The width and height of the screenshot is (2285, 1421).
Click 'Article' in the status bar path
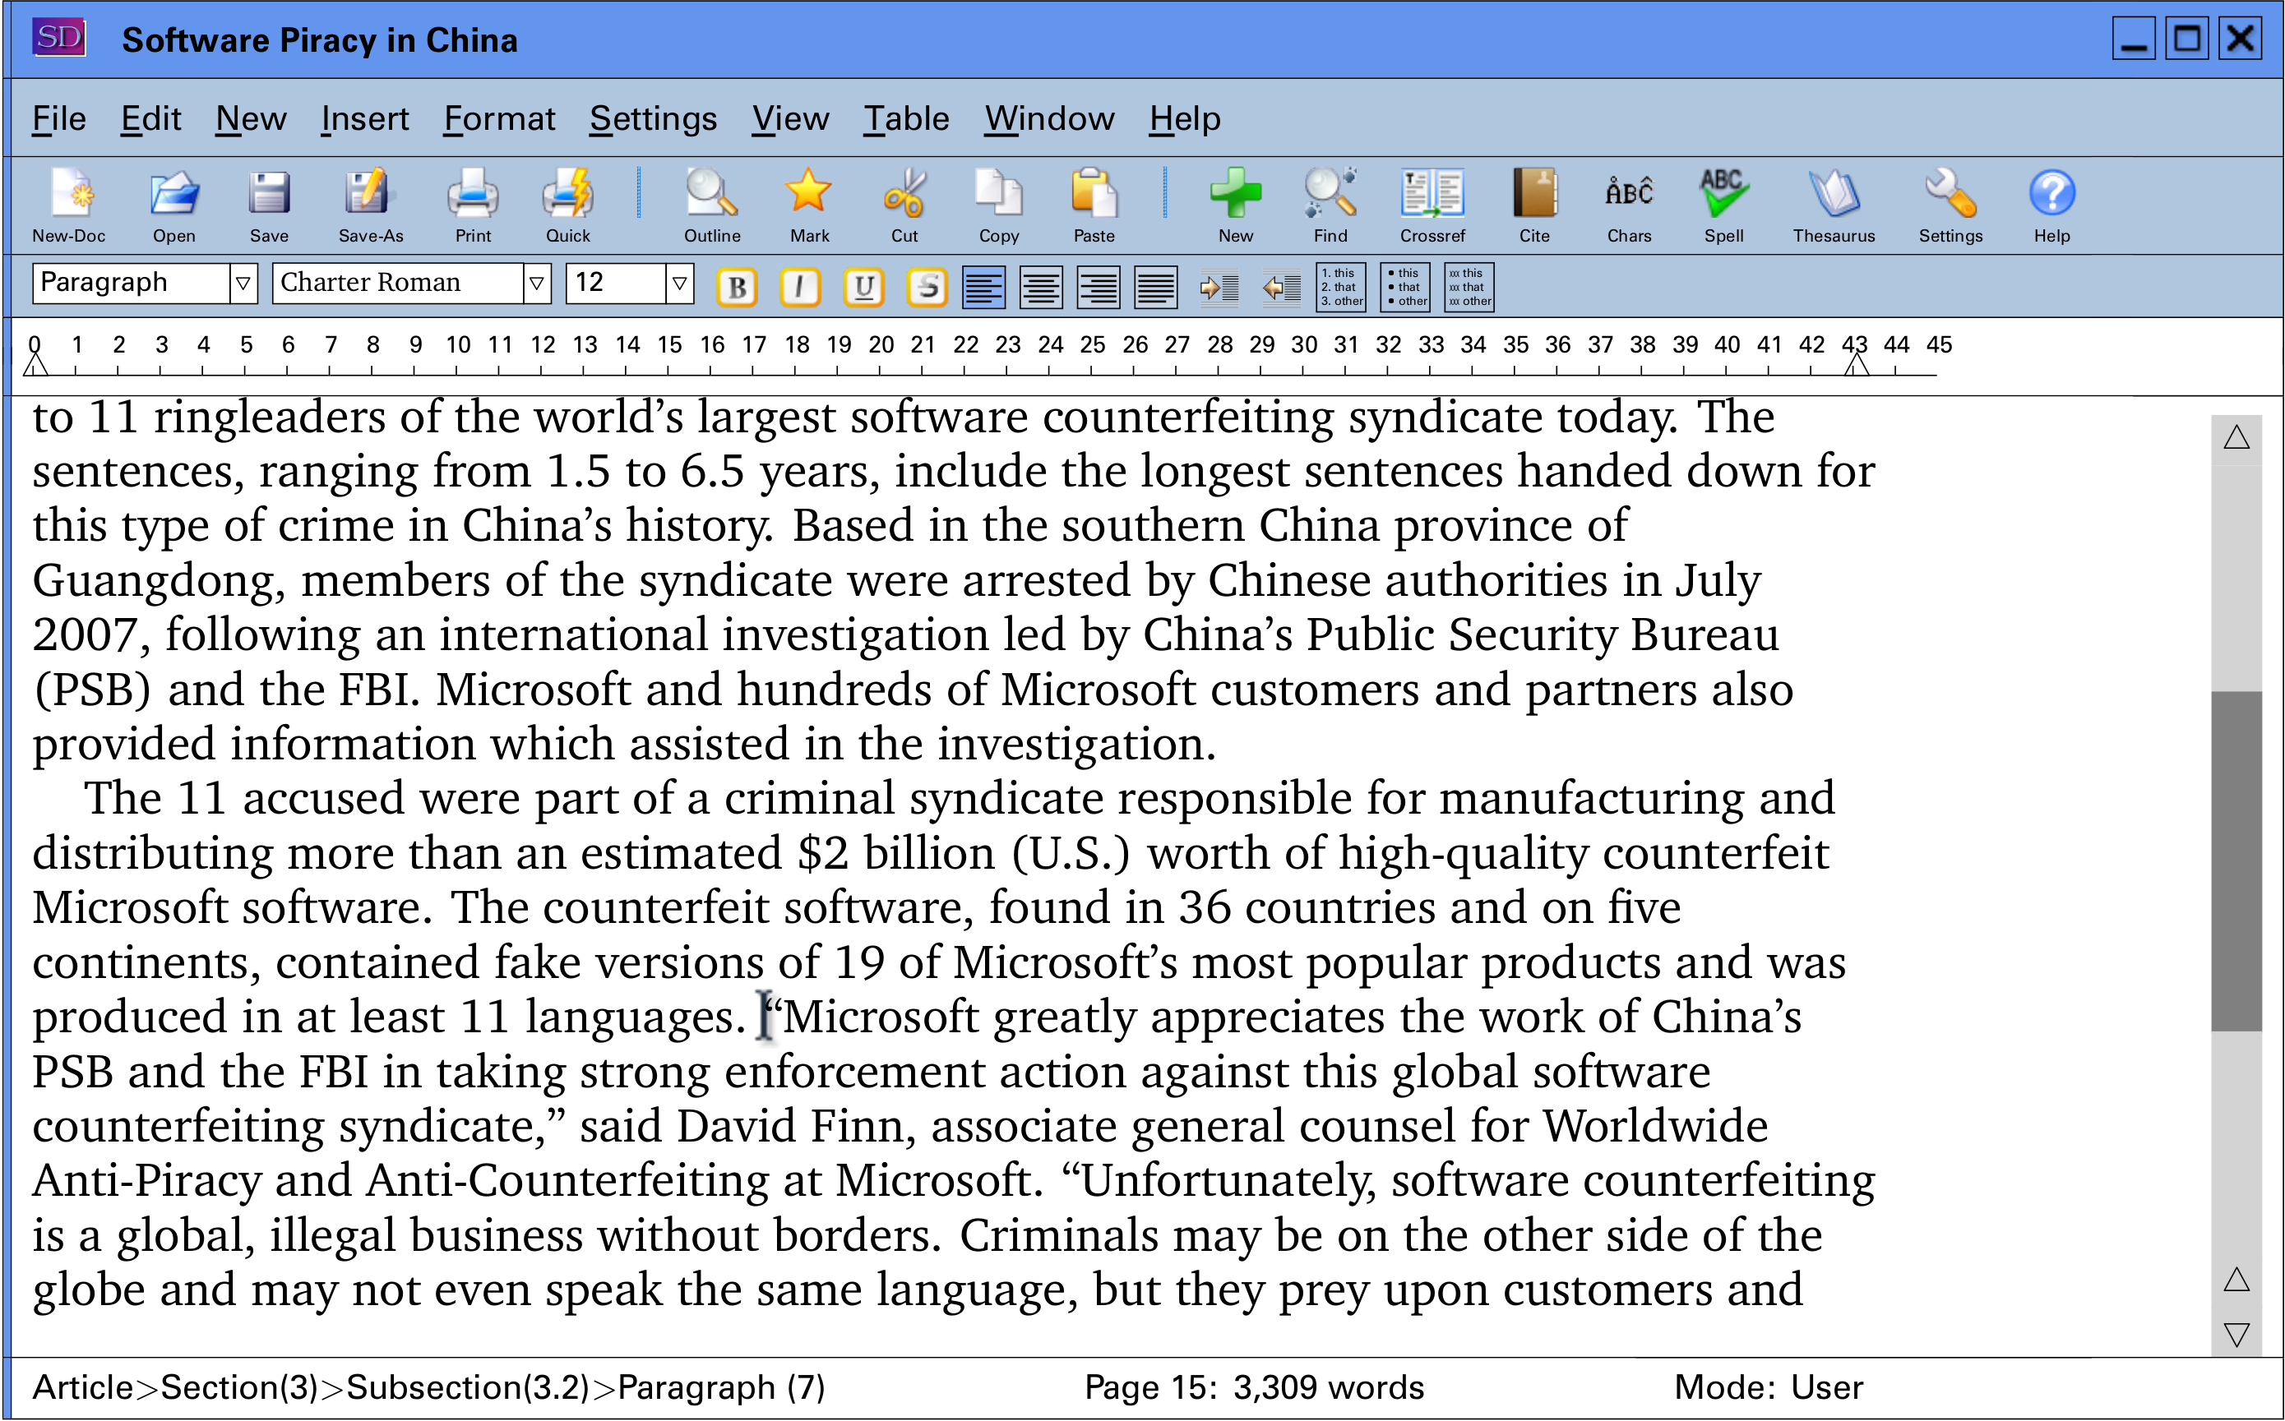83,1387
